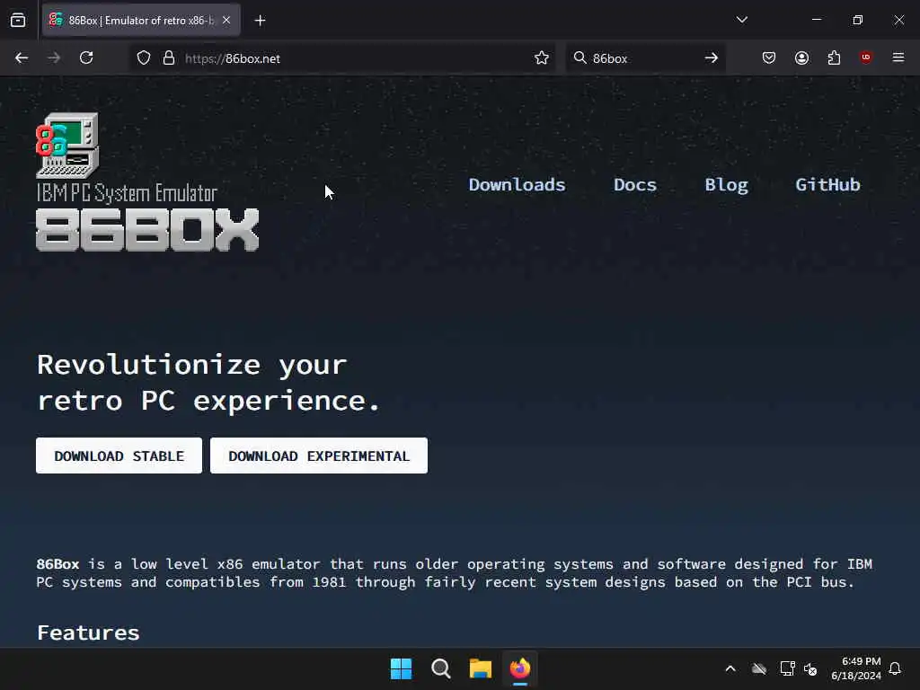Open the Downloads nav link
Image resolution: width=920 pixels, height=690 pixels.
517,185
